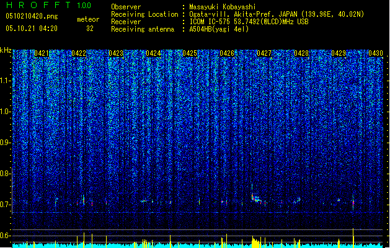The image size is (390, 248).
Task: Select the filename 0510210420.png
Action: click(x=32, y=17)
